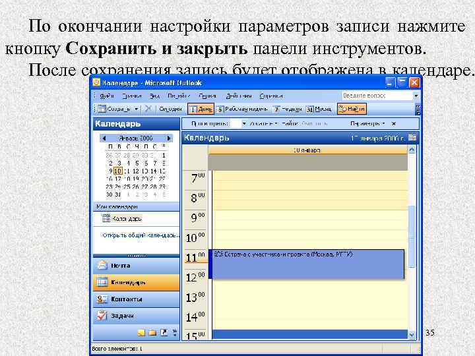This screenshot has width=475, height=356.
Task: Open the Создать button dropdown arrow
Action: pyautogui.click(x=137, y=109)
